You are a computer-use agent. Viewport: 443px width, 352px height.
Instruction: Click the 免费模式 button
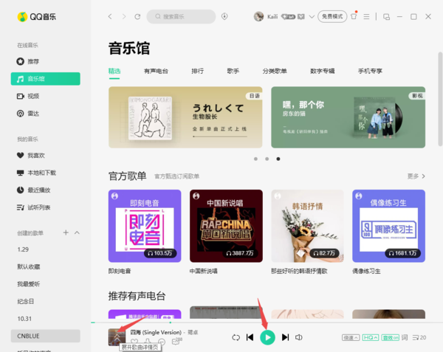coord(332,16)
